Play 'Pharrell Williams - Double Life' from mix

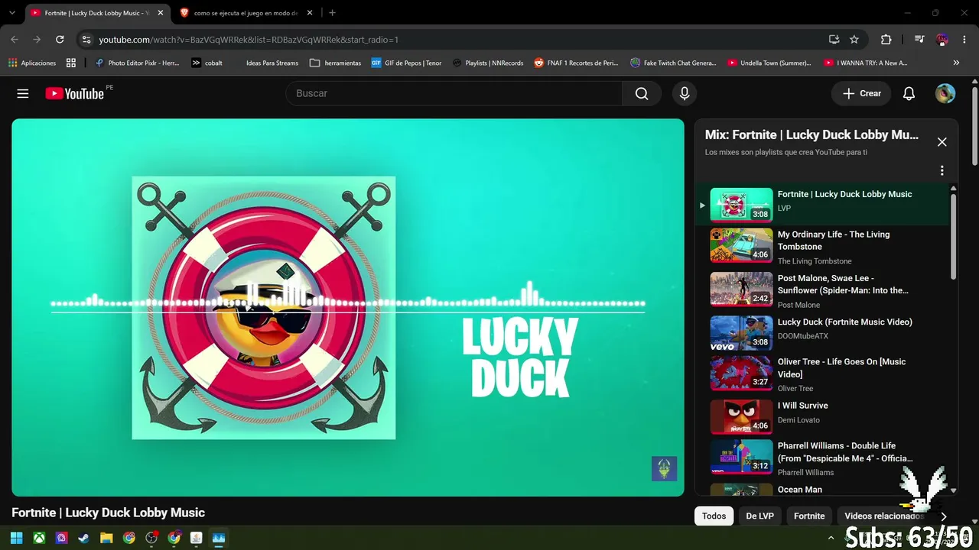pos(823,458)
